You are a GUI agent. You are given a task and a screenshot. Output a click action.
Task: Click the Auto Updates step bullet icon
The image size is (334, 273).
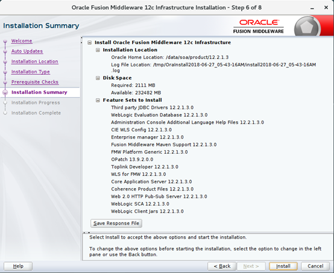point(5,52)
